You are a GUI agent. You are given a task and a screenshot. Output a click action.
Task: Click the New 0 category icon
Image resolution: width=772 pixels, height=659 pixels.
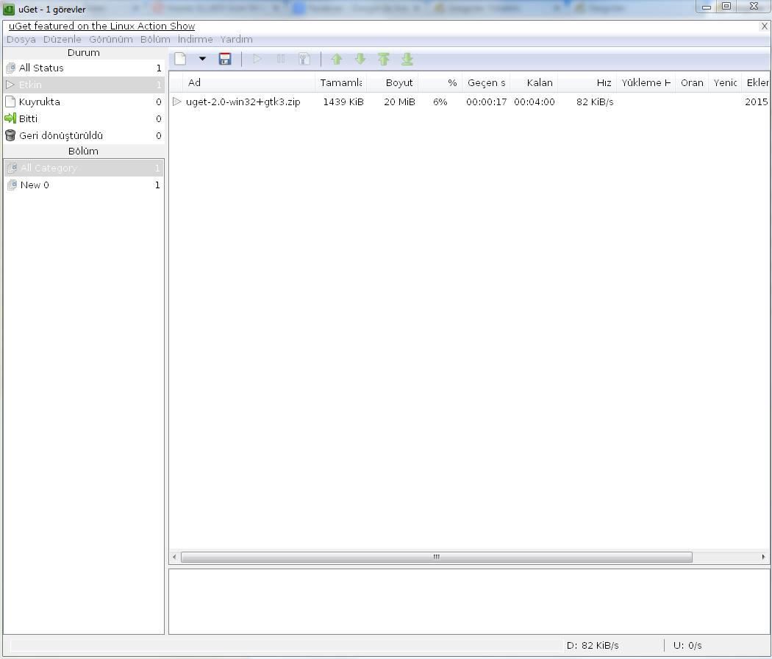pos(12,185)
